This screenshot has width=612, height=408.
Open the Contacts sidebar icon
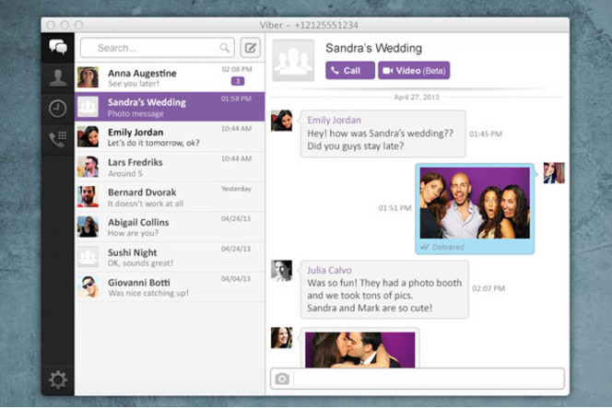point(57,77)
